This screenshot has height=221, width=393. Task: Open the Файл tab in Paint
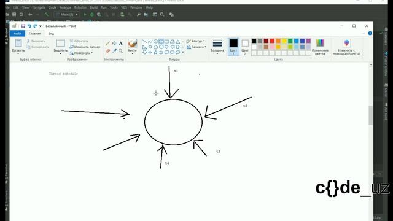coord(17,33)
